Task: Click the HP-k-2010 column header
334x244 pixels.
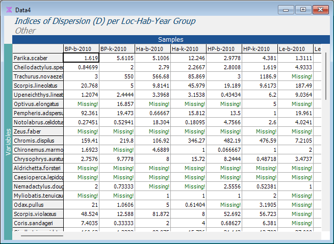Action: pyautogui.click(x=260, y=49)
